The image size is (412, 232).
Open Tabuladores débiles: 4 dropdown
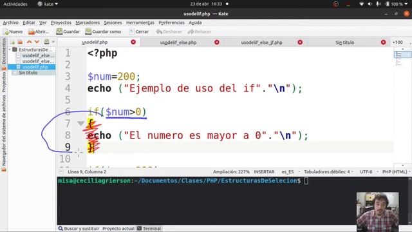pos(328,172)
